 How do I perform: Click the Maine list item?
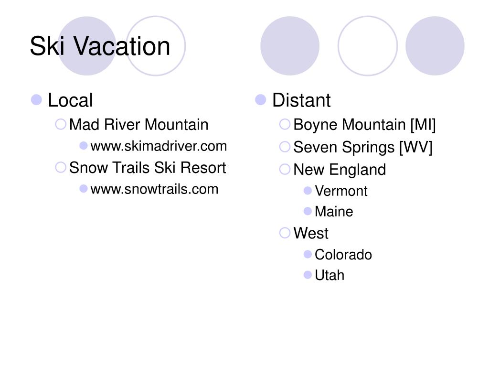click(x=334, y=212)
